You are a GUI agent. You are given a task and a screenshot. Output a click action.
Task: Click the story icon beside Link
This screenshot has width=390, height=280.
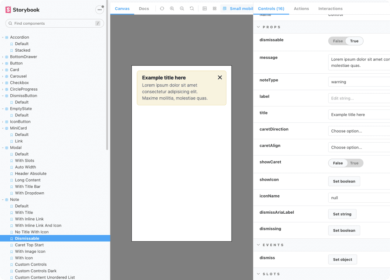tap(11, 141)
